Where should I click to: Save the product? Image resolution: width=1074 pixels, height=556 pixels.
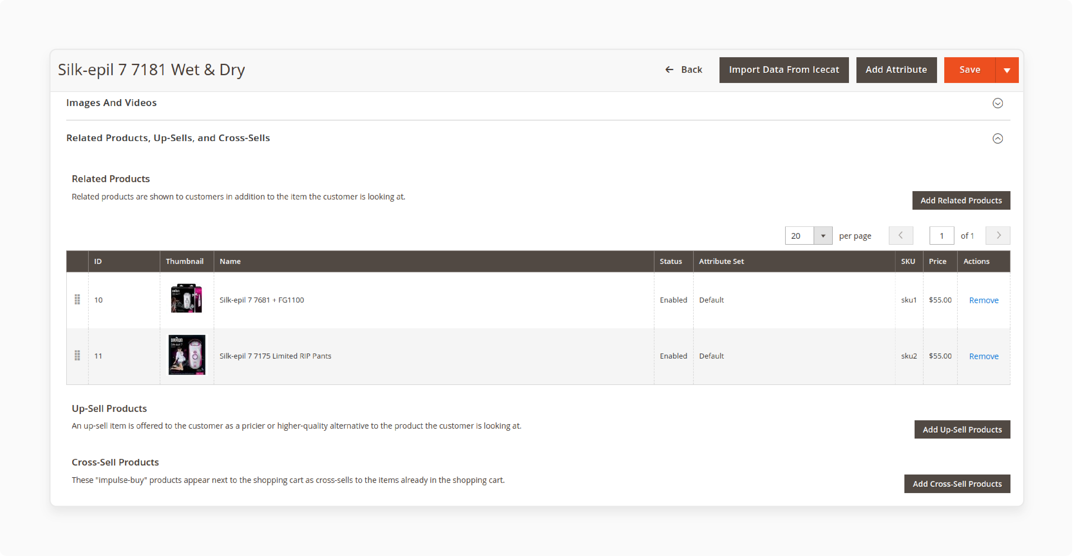click(x=970, y=69)
